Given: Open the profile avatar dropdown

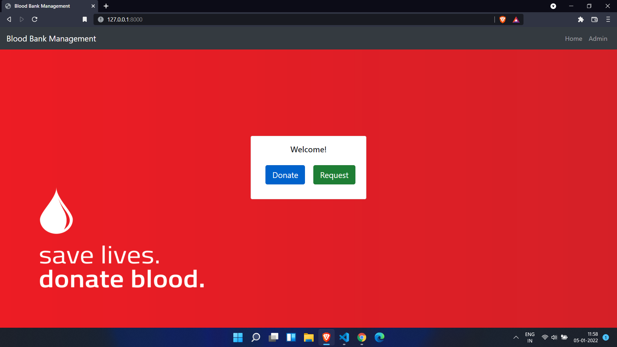Looking at the screenshot, I should (x=553, y=6).
